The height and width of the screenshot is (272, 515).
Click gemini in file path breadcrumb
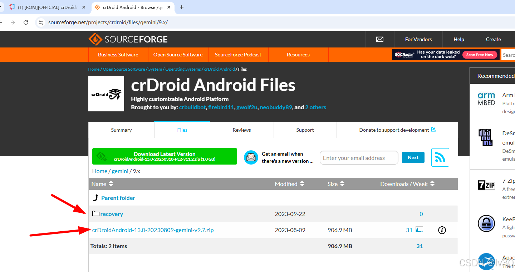tap(120, 171)
